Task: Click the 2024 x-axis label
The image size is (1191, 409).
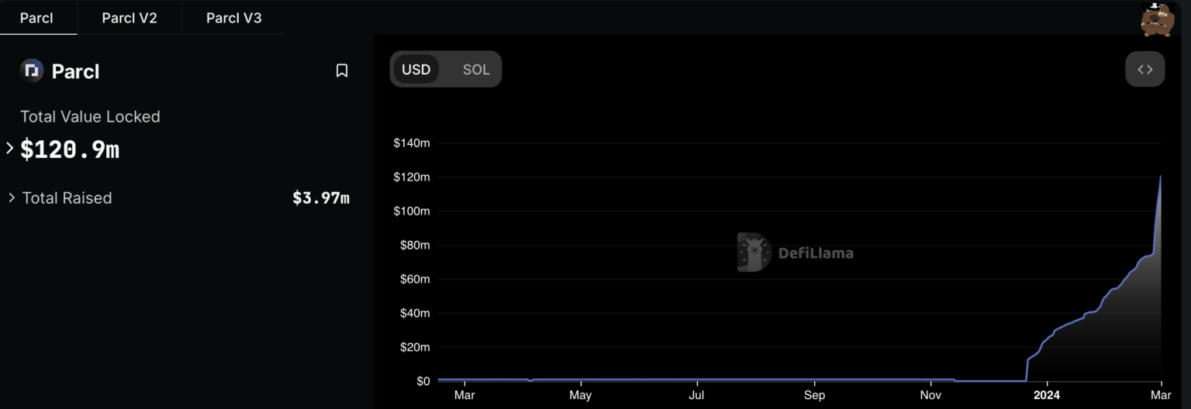Action: click(x=1046, y=395)
